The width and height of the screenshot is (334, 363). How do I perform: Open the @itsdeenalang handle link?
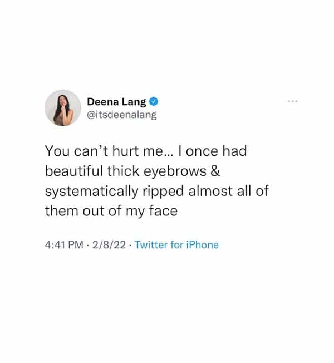(x=121, y=115)
